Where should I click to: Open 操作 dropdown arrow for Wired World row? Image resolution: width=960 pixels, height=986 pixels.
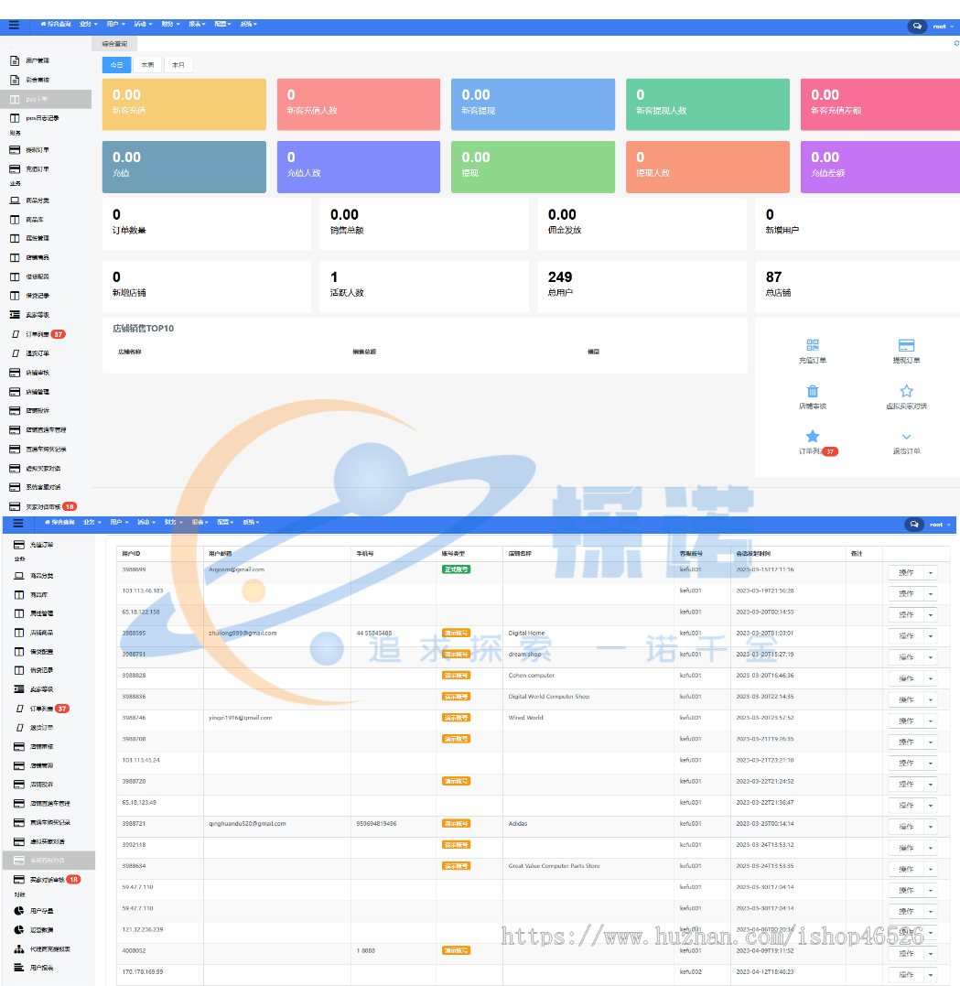coord(931,721)
